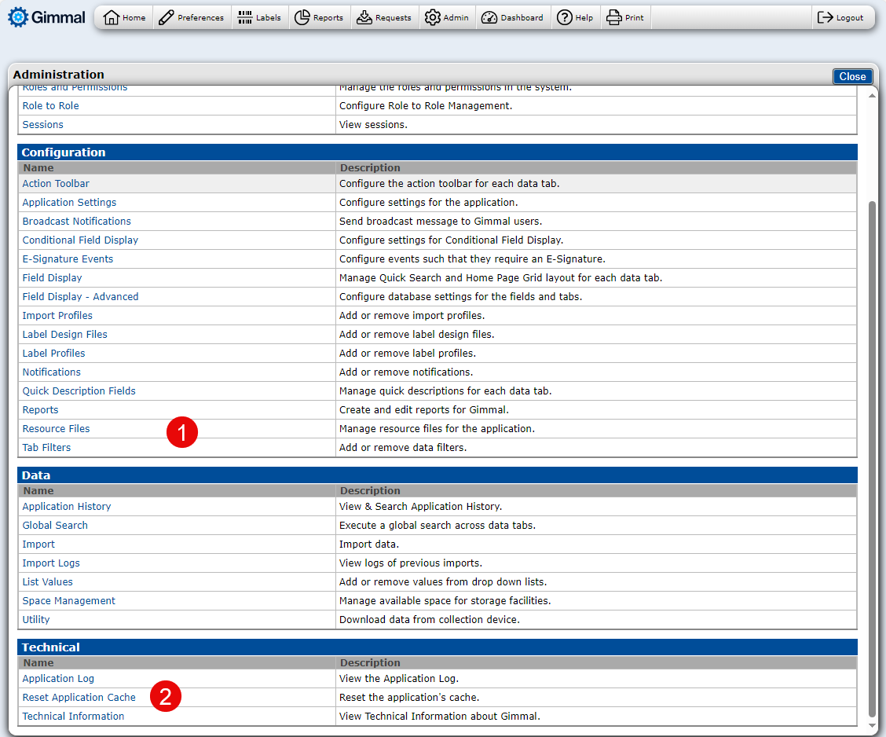886x737 pixels.
Task: Open the Resource Files link
Action: coord(56,429)
